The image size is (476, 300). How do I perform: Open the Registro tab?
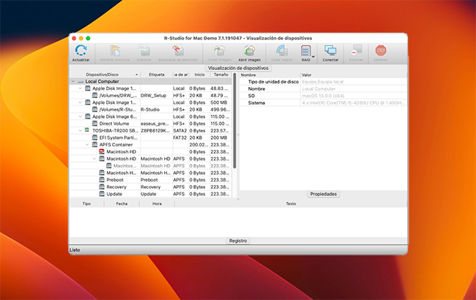[238, 241]
